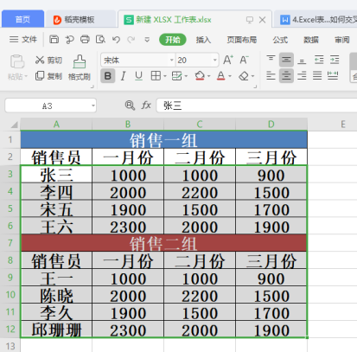Click the Undo arrow icon

[x=116, y=39]
